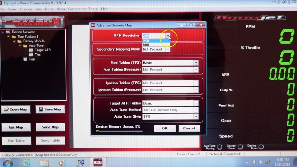Click the Device Network PCV icon
This screenshot has width=297, height=167.
(x=8, y=32)
